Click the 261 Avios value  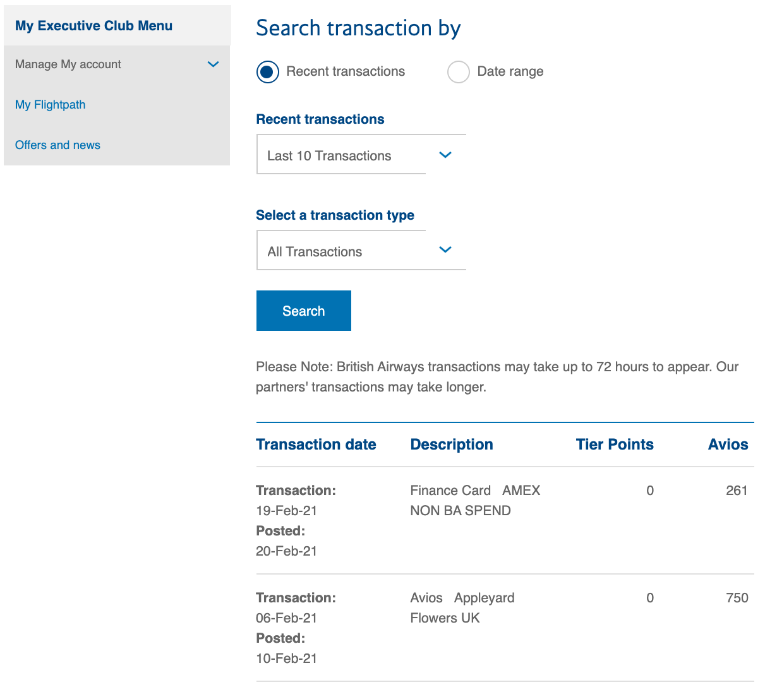[x=737, y=491]
